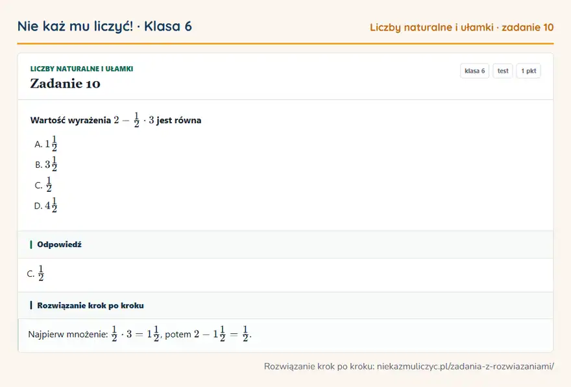Select answer option A, 1½
This screenshot has width=571, height=387.
pyautogui.click(x=45, y=144)
